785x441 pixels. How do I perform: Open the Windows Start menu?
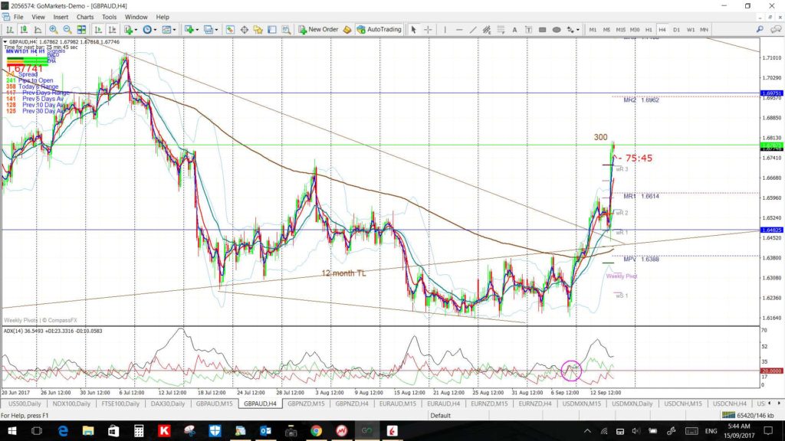click(x=11, y=430)
